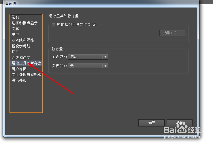Click the 取消 button
This screenshot has width=213, height=144.
[x=180, y=123]
